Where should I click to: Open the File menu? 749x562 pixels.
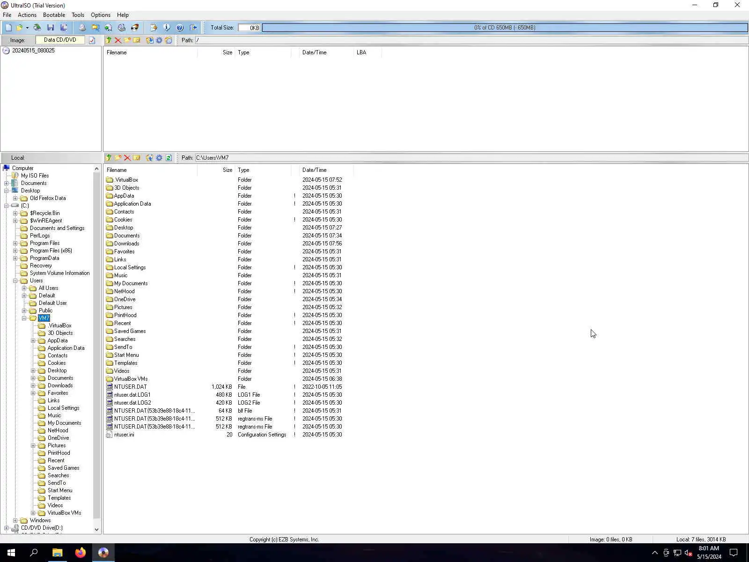click(x=7, y=15)
